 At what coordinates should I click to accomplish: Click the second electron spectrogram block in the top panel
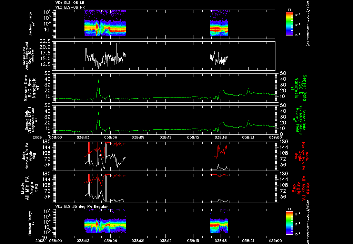tap(219, 23)
